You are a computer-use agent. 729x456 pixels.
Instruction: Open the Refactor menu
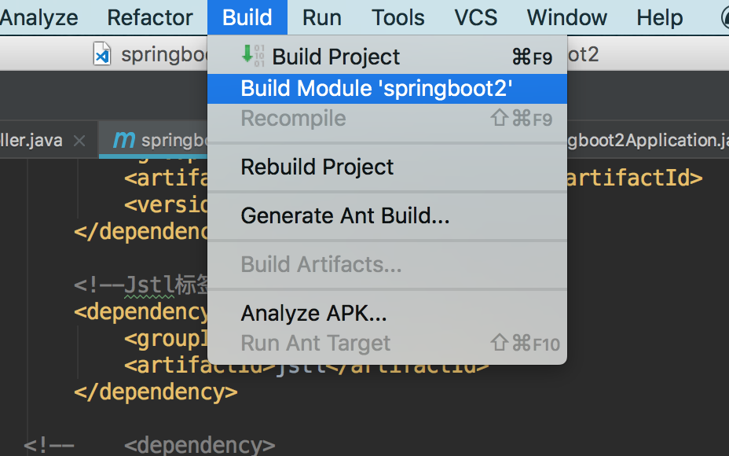point(150,17)
